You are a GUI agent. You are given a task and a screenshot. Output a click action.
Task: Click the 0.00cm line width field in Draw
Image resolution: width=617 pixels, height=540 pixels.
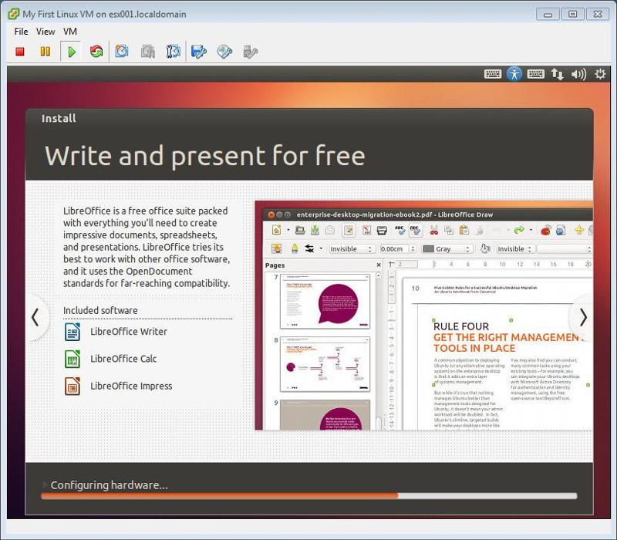(x=398, y=249)
